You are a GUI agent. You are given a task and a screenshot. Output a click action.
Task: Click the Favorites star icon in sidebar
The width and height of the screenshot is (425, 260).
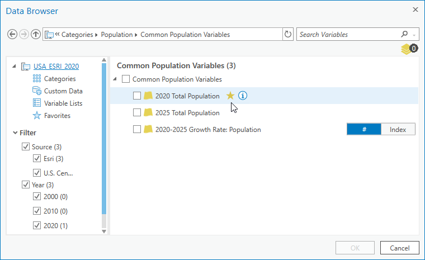coord(37,116)
